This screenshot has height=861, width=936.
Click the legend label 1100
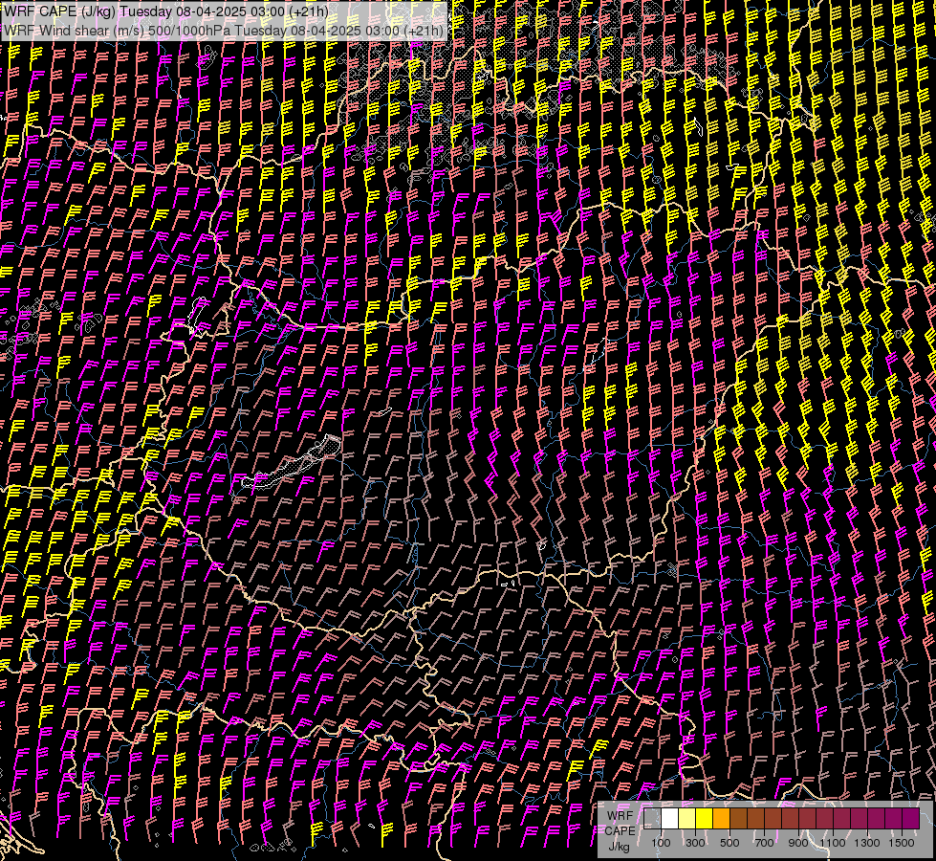point(833,843)
